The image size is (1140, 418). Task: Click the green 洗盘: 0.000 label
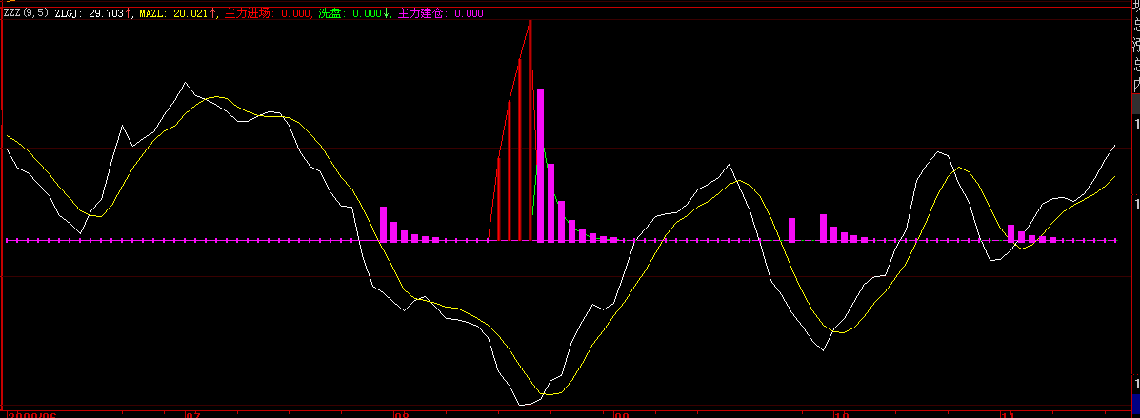pyautogui.click(x=349, y=14)
